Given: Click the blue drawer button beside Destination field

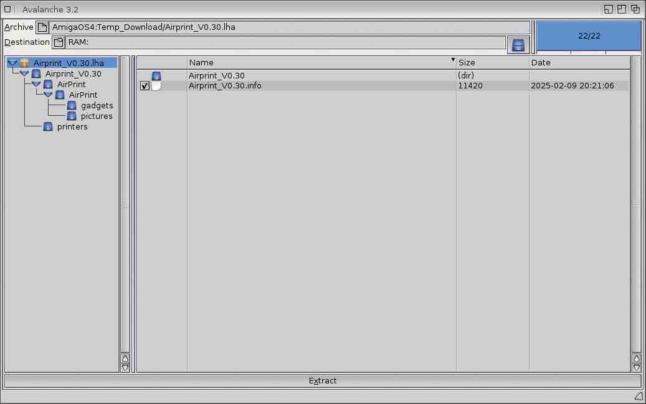Looking at the screenshot, I should point(518,45).
